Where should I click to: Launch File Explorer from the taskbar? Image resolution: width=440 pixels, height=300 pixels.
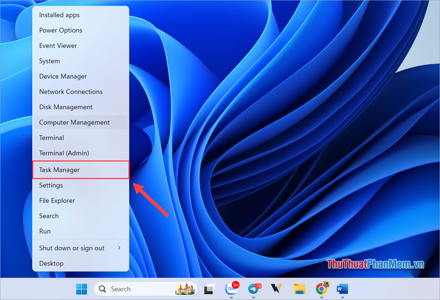(299, 289)
